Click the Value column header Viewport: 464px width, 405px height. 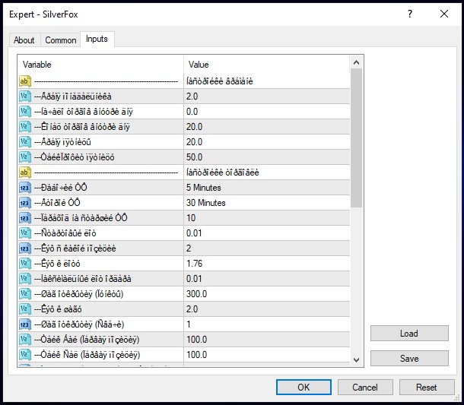[267, 65]
